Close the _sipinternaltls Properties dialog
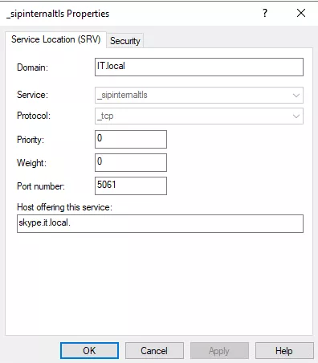Image resolution: width=318 pixels, height=363 pixels. click(x=301, y=13)
